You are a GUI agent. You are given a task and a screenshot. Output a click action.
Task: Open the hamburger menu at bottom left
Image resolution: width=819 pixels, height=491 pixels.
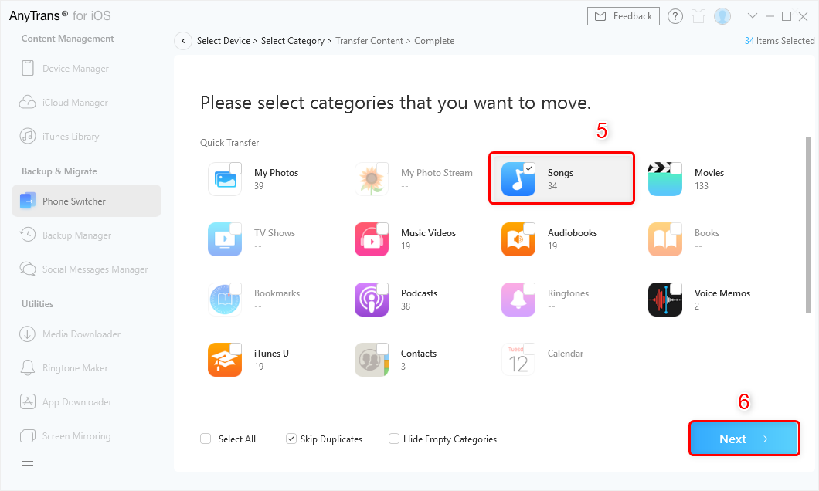click(x=27, y=465)
